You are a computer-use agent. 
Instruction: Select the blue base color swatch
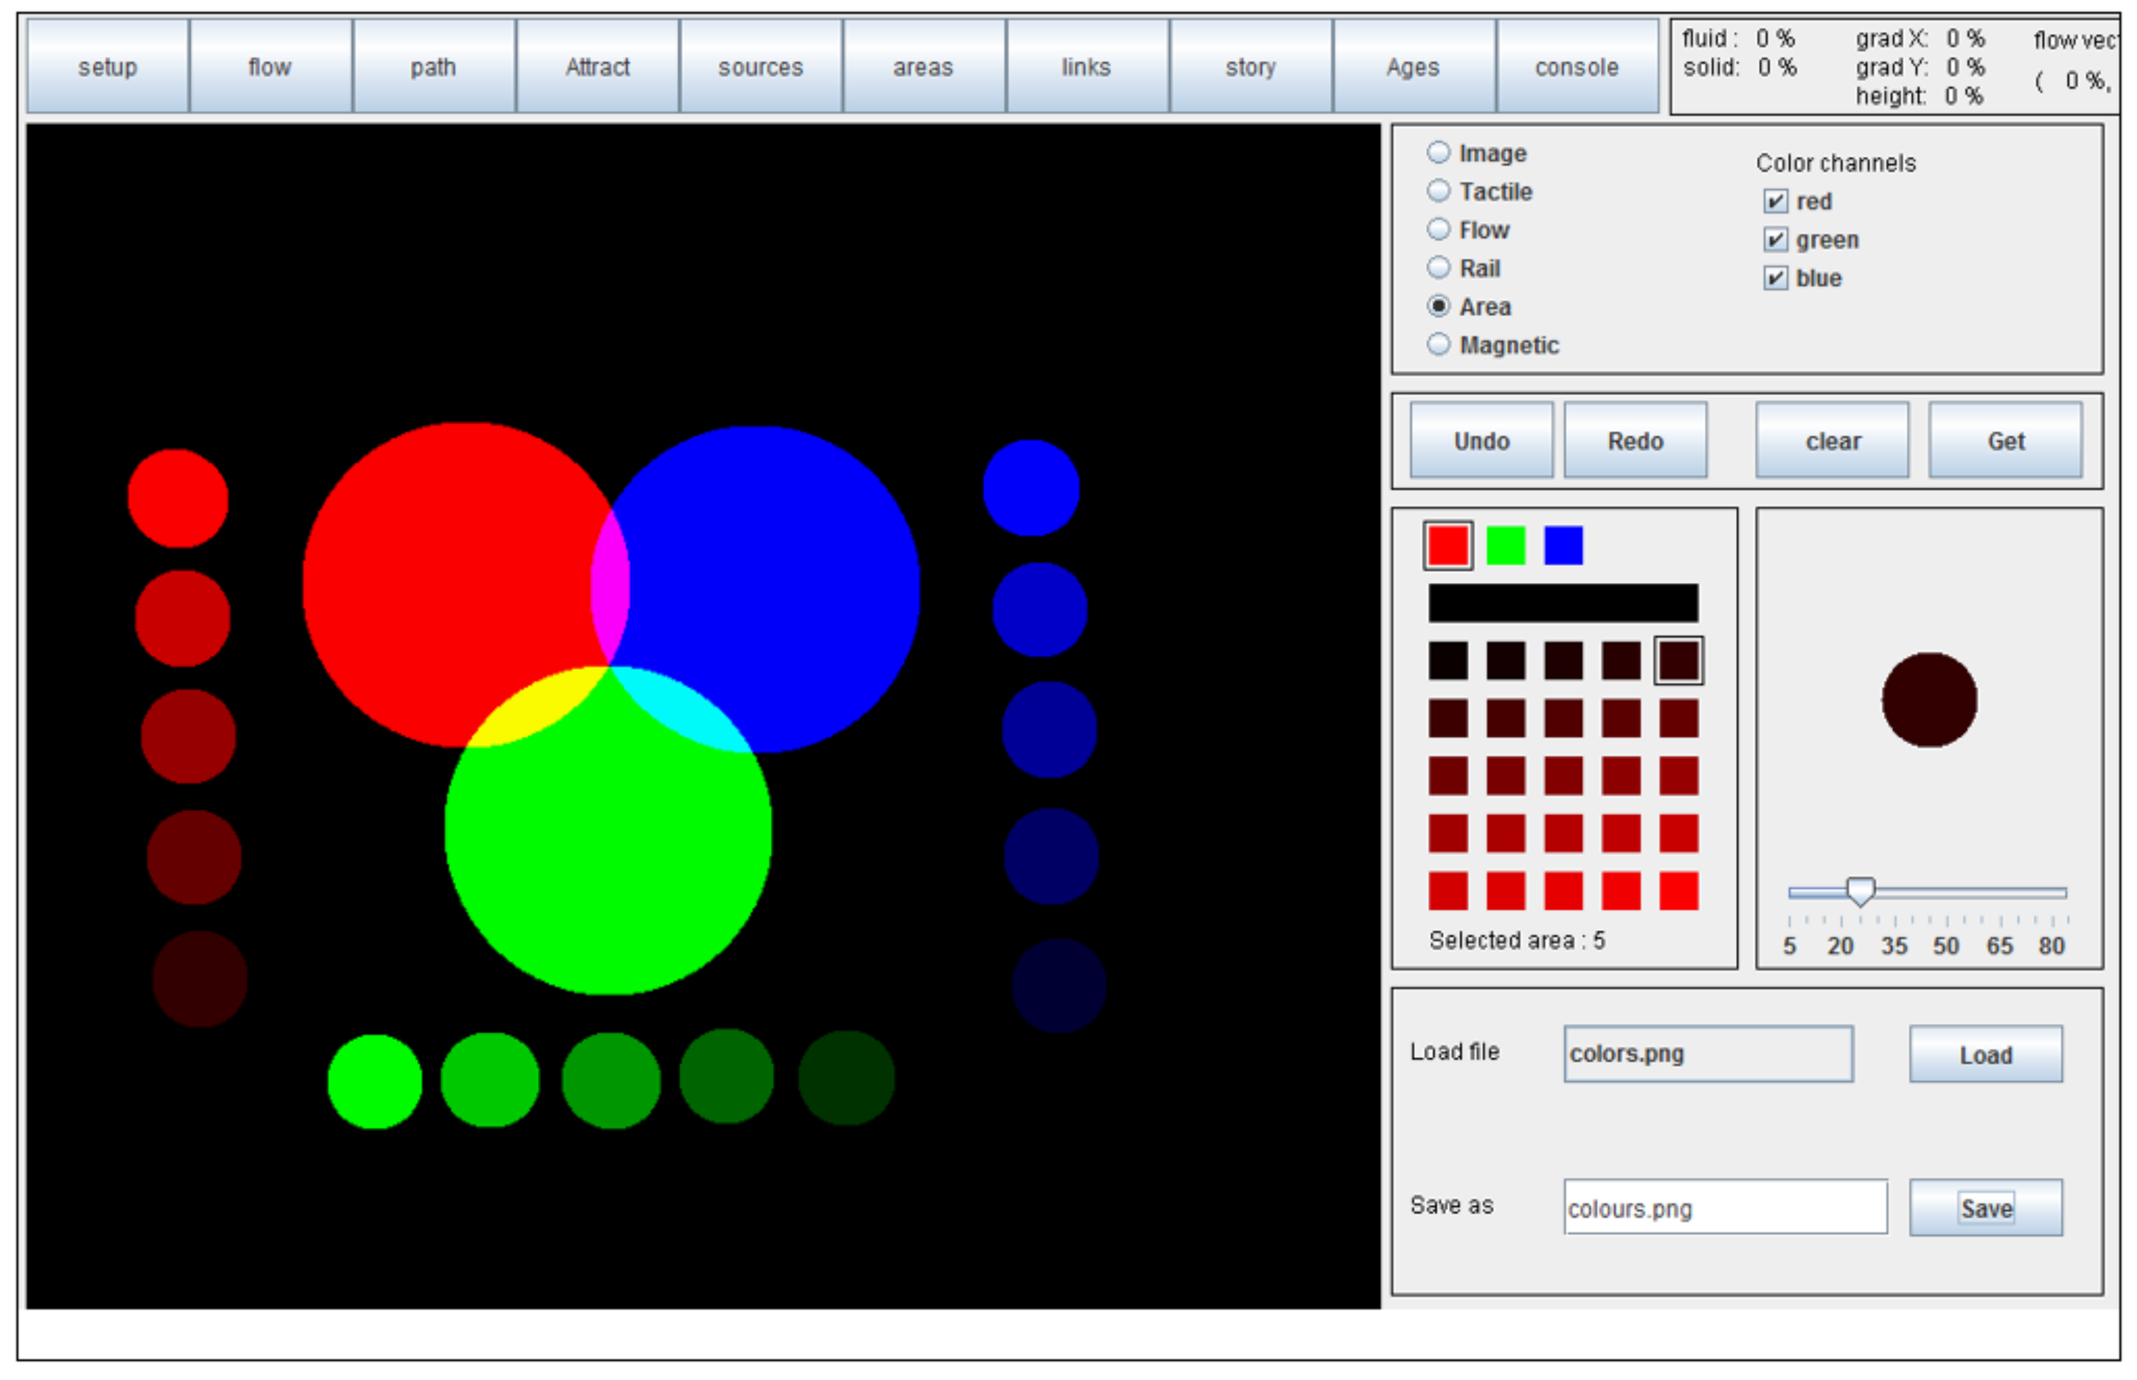pos(1563,546)
